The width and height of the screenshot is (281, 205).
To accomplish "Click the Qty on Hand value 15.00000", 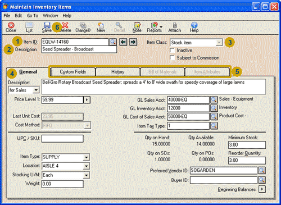I will point(161,144).
